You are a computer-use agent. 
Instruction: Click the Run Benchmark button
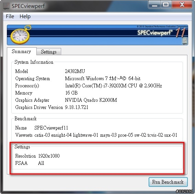[168, 182]
